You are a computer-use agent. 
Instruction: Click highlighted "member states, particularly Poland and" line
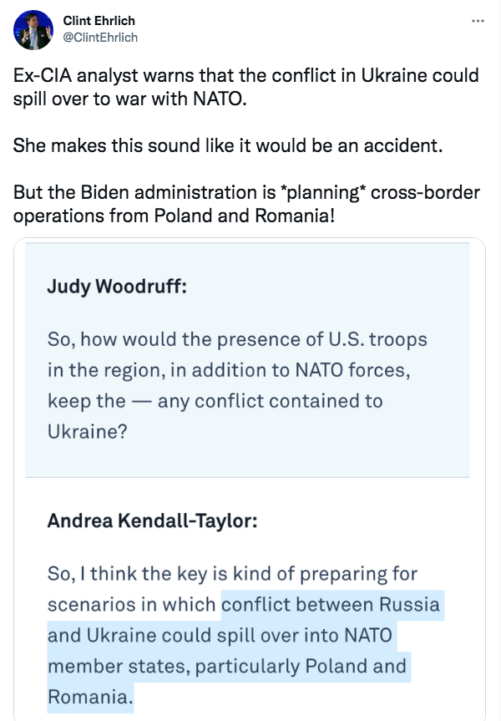[x=227, y=666]
